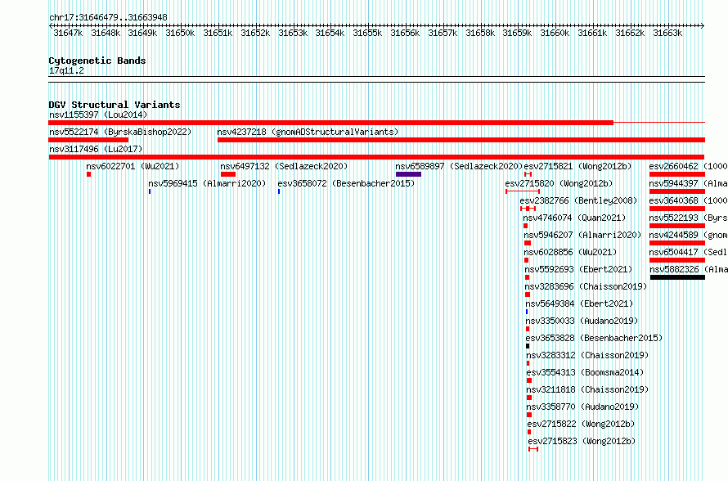Click the 31655k ruler tick label
The height and width of the screenshot is (481, 728).
click(x=367, y=33)
